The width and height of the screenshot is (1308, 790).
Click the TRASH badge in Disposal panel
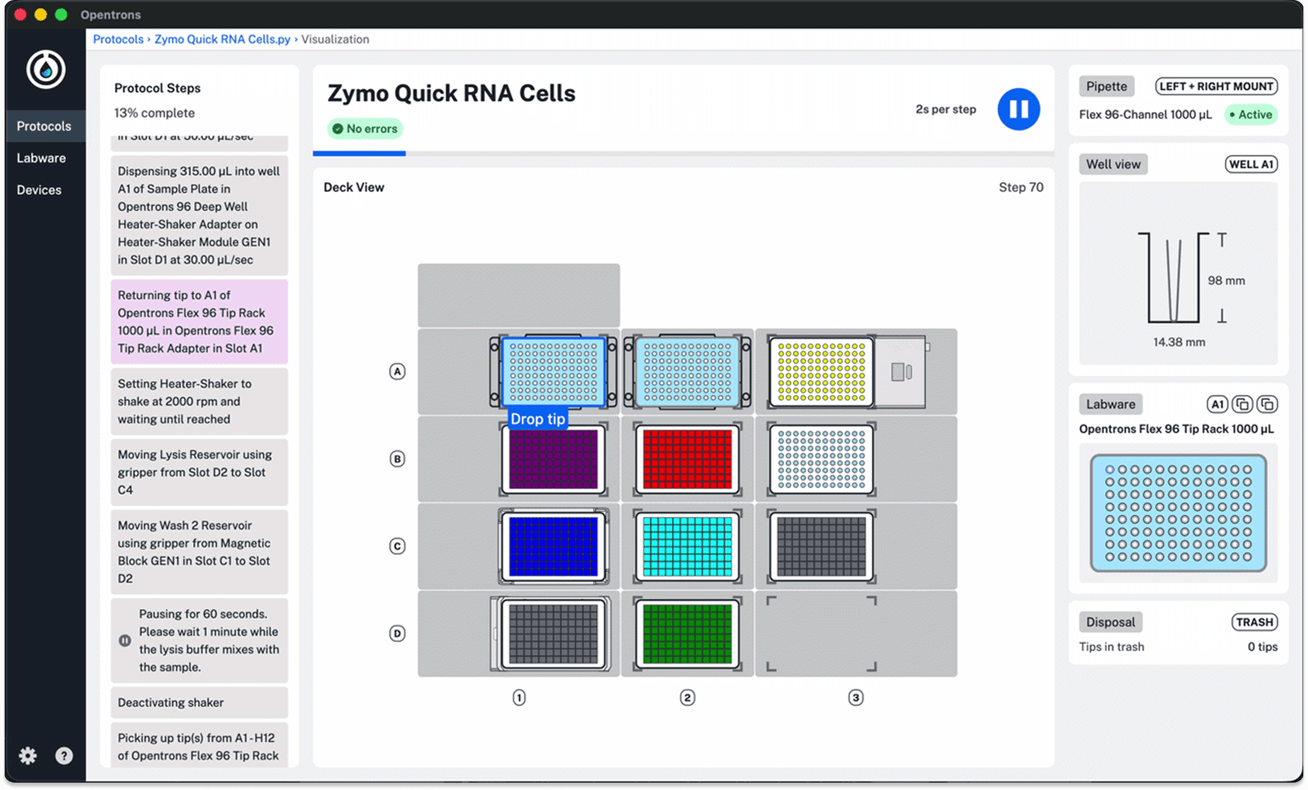pos(1254,622)
